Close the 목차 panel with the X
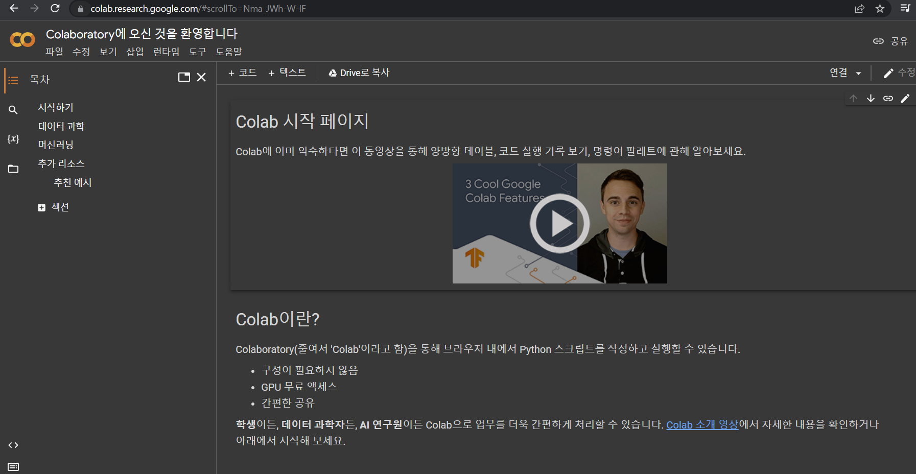Viewport: 916px width, 474px height. (x=201, y=77)
